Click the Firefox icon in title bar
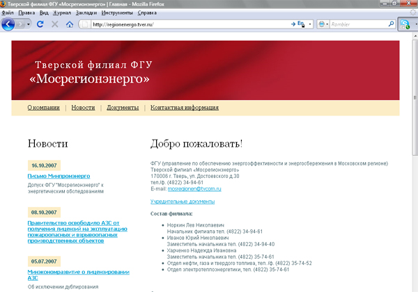 click(3, 3)
